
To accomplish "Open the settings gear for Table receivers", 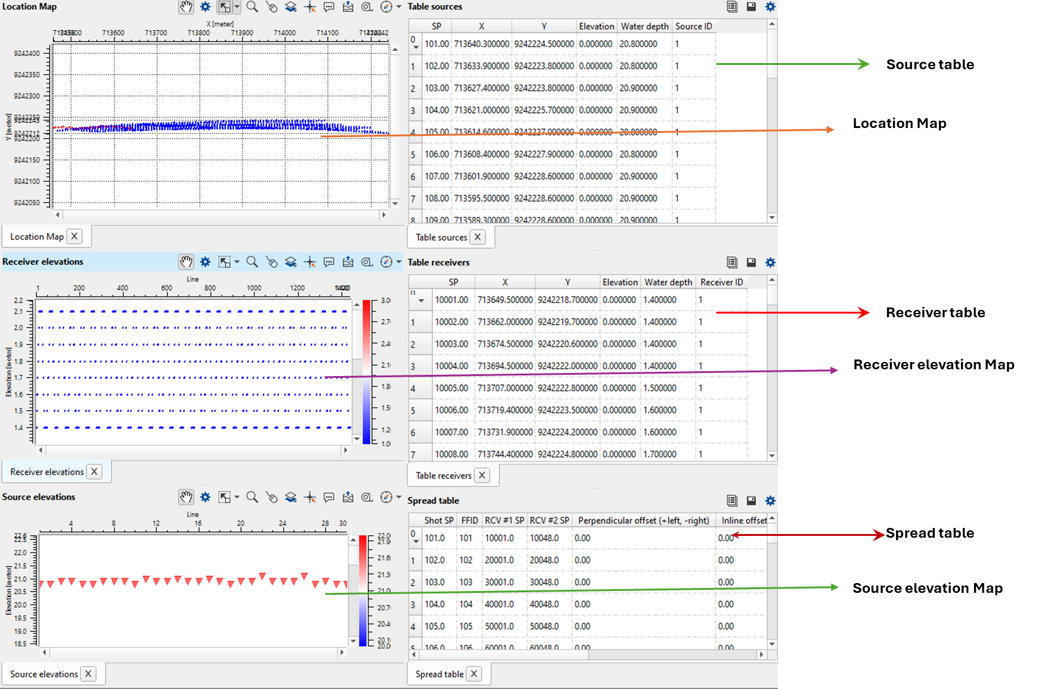I will pos(770,262).
